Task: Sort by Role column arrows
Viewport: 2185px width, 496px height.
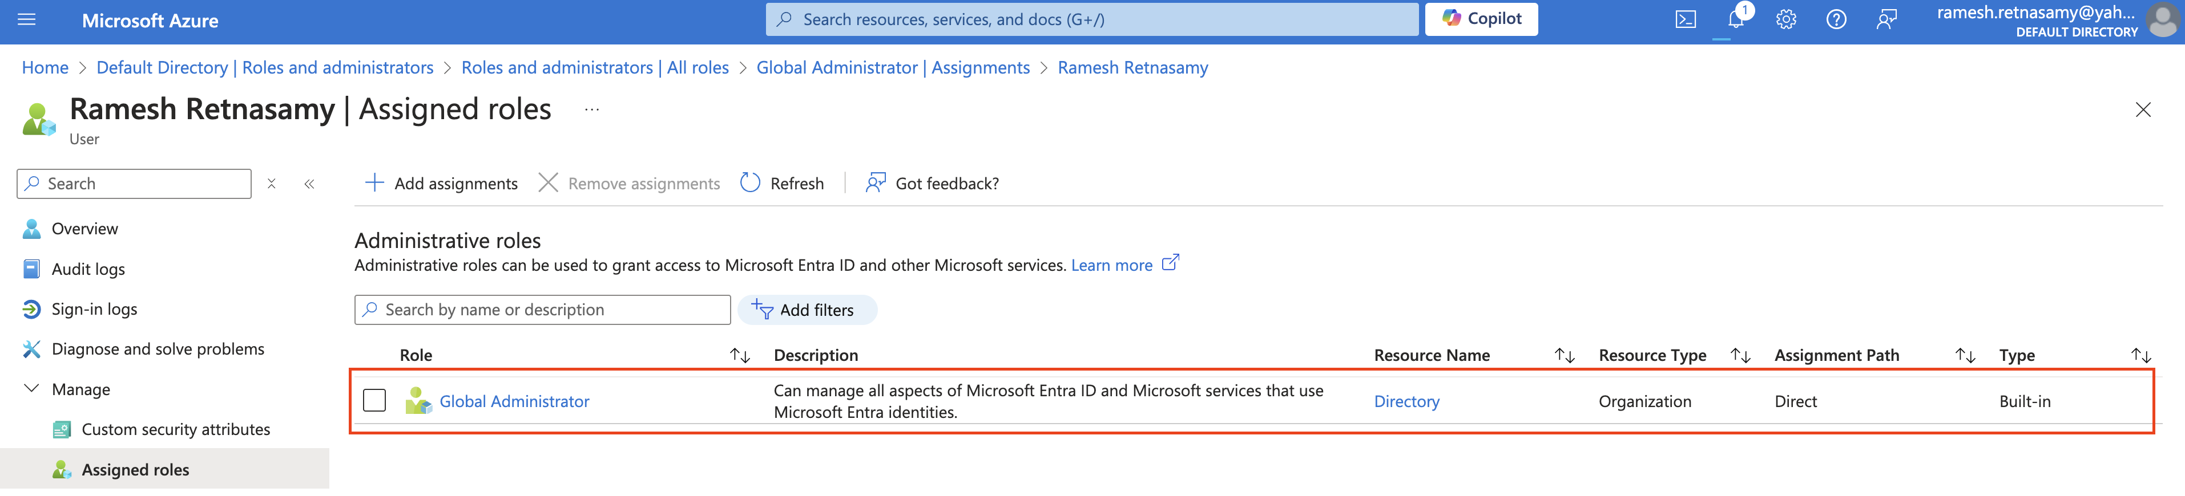Action: (740, 356)
